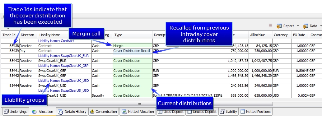
Task: Open the Netted Allocation tab
Action: [x=138, y=112]
